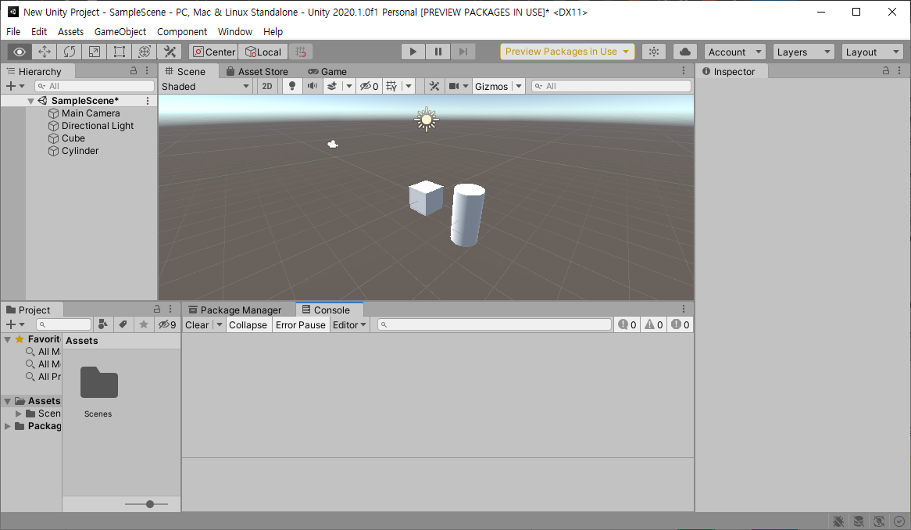Select the Rotate tool

click(69, 52)
